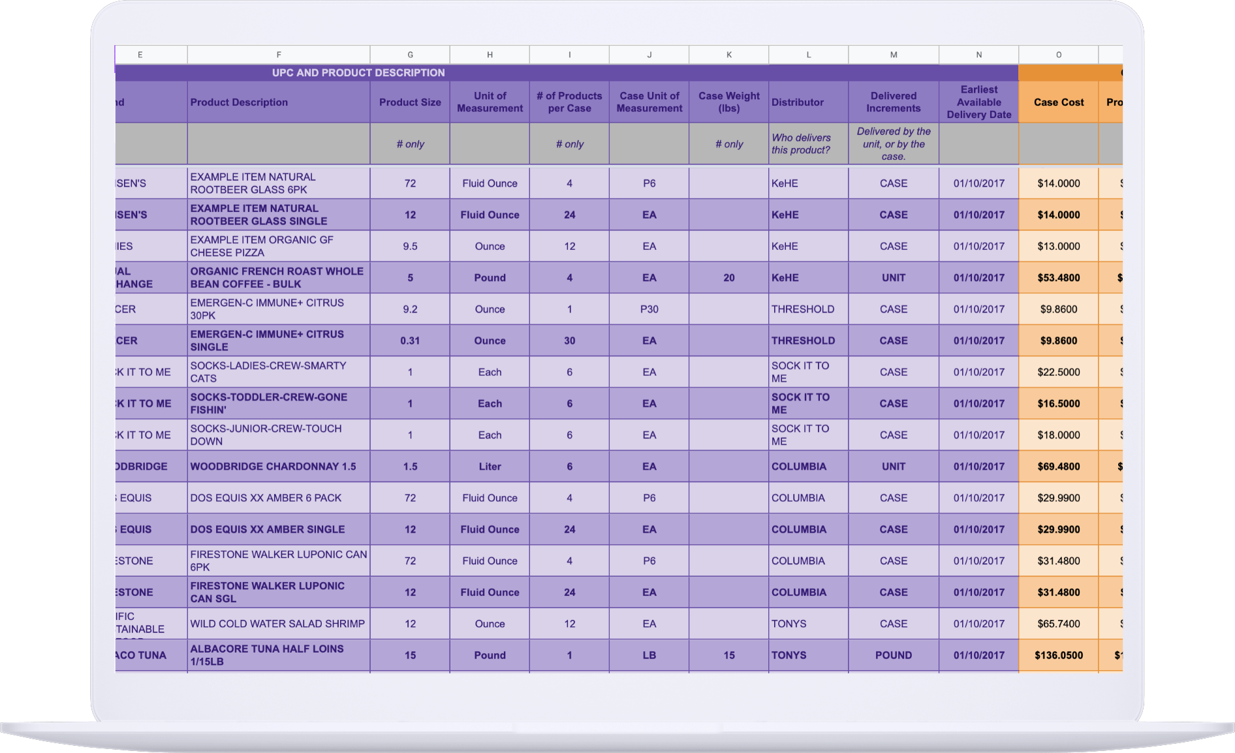Click 'UNIT' in the Woodbridge Chardonnay row
Image resolution: width=1235 pixels, height=753 pixels.
pyautogui.click(x=894, y=467)
